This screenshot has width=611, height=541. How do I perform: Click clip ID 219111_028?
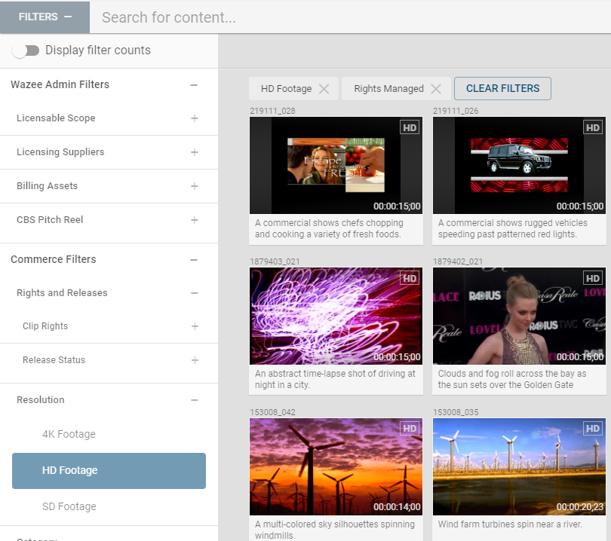[x=273, y=111]
